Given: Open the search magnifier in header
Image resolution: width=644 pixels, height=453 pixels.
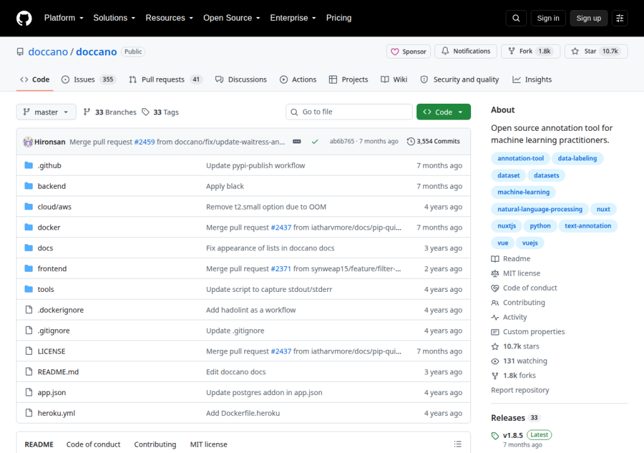Looking at the screenshot, I should tap(516, 18).
